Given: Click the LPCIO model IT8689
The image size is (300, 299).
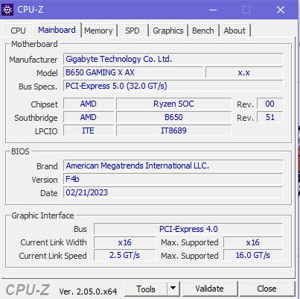Looking at the screenshot, I should coord(173,130).
